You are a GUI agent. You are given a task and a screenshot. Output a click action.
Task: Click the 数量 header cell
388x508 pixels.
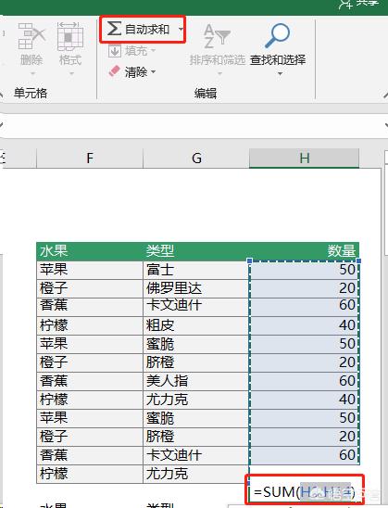click(304, 251)
